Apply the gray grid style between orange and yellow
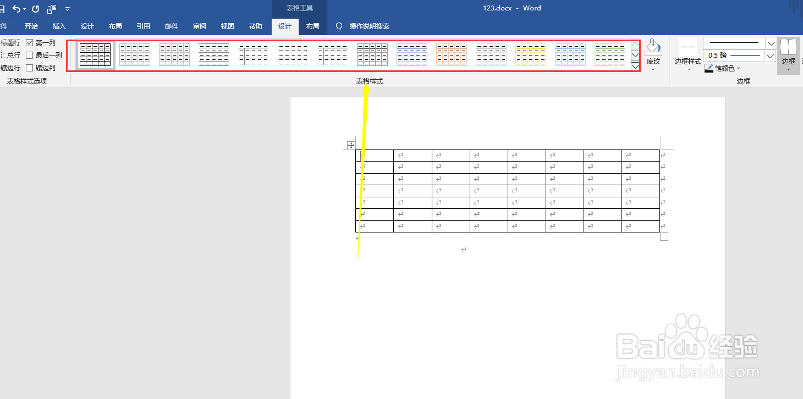 [491, 55]
